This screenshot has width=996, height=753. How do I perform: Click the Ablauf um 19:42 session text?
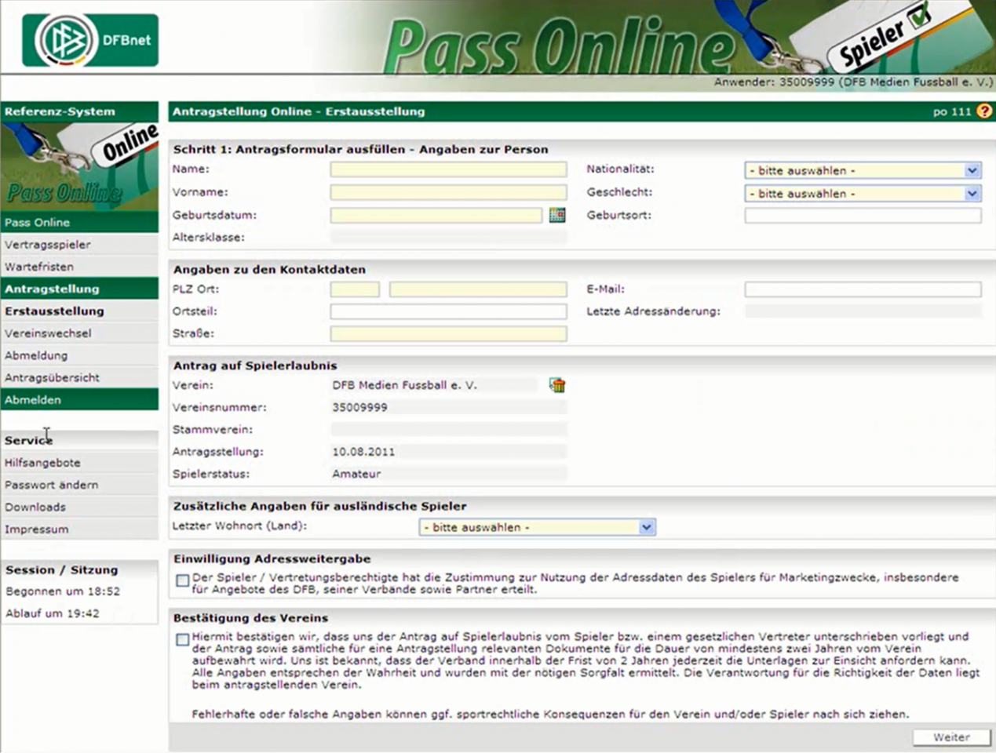click(53, 613)
